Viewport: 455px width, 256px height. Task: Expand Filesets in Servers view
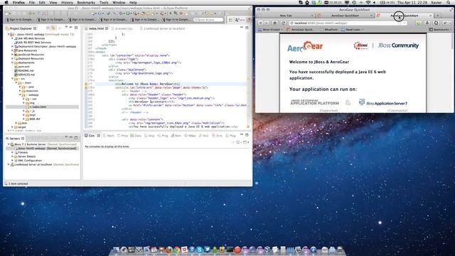(13, 152)
